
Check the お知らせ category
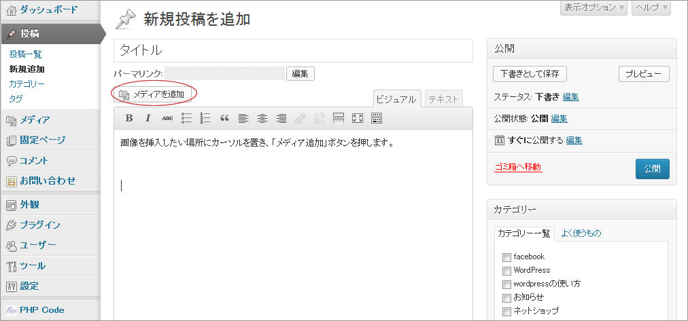506,298
